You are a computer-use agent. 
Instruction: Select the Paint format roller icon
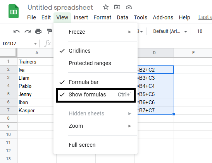(49, 31)
